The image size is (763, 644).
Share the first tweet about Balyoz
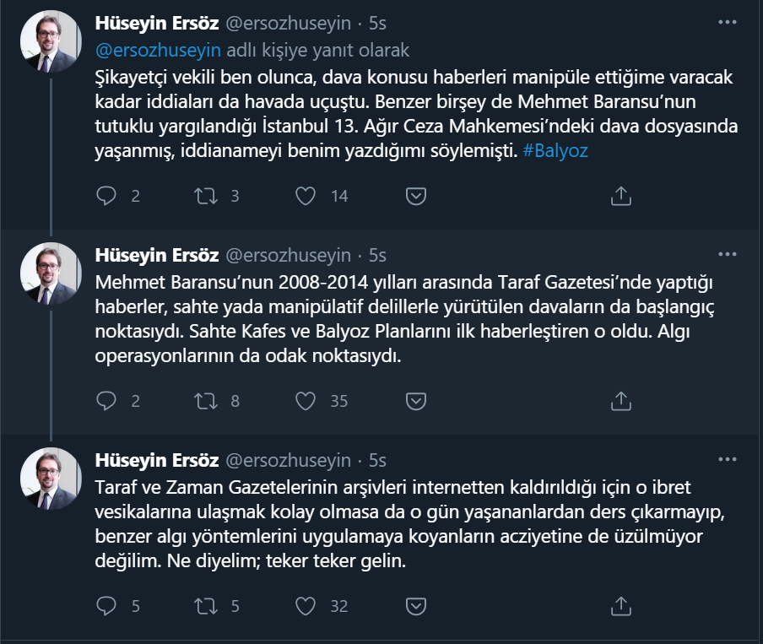pyautogui.click(x=620, y=196)
